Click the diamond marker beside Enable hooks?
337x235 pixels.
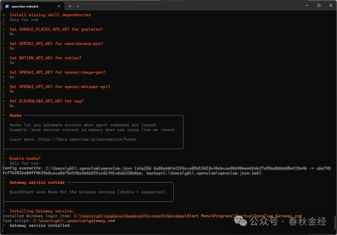(x=4, y=158)
